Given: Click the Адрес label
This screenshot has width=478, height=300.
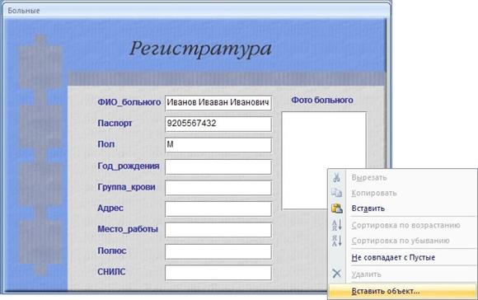Looking at the screenshot, I should tap(110, 209).
